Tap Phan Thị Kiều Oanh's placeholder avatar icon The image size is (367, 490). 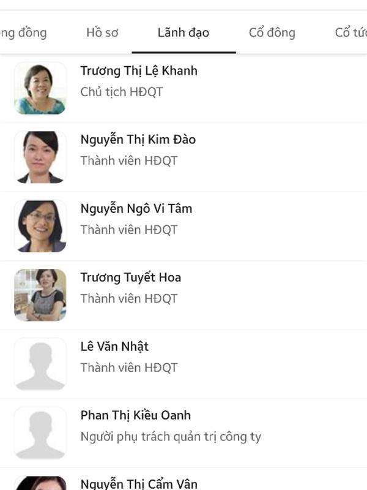click(x=40, y=433)
